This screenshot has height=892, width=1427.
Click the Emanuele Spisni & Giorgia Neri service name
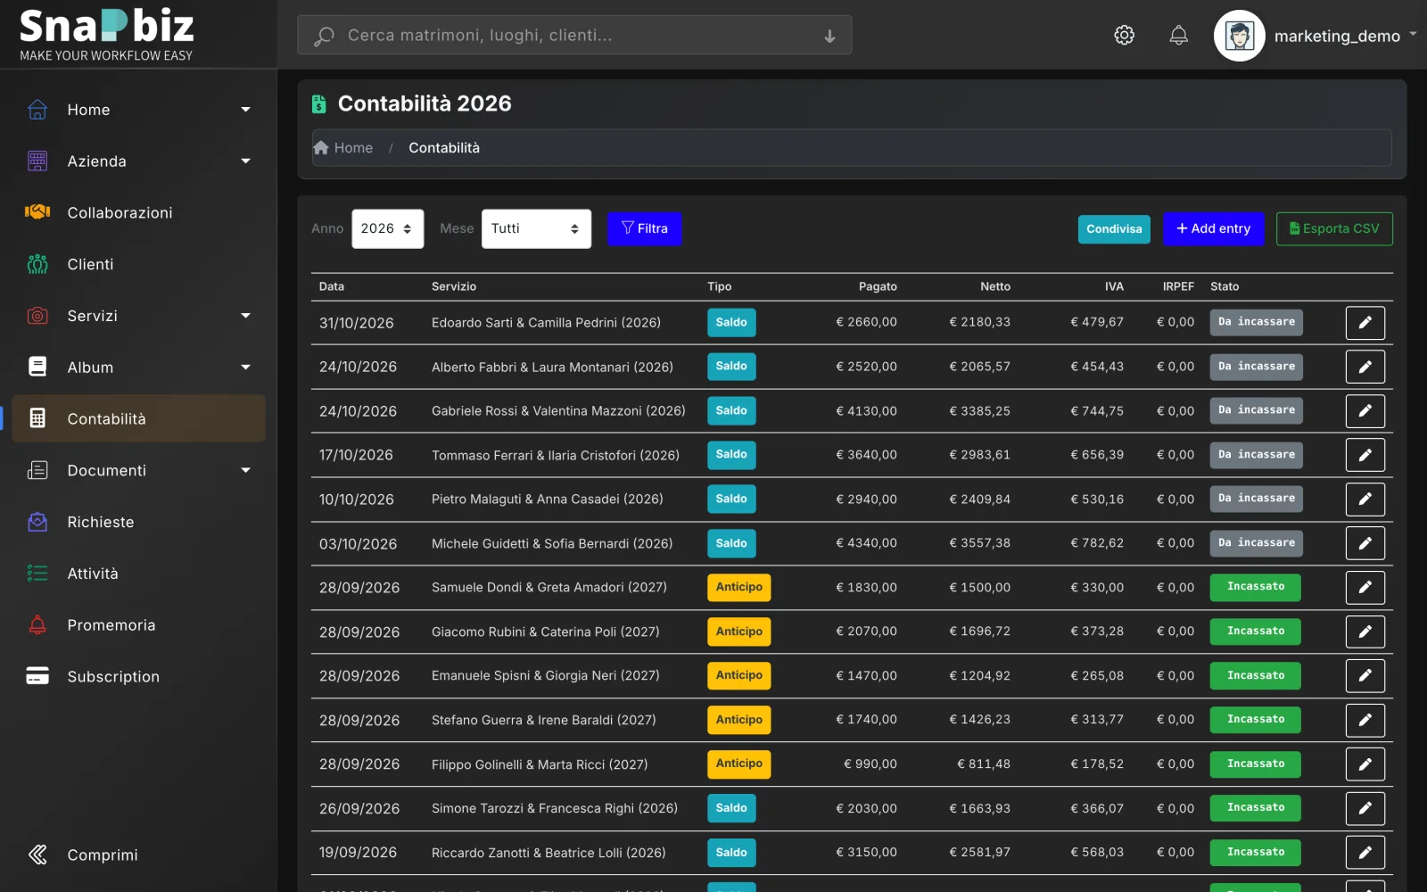point(546,675)
